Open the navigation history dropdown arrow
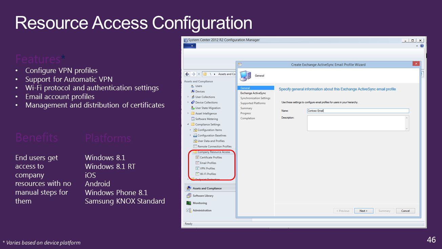 (198, 74)
